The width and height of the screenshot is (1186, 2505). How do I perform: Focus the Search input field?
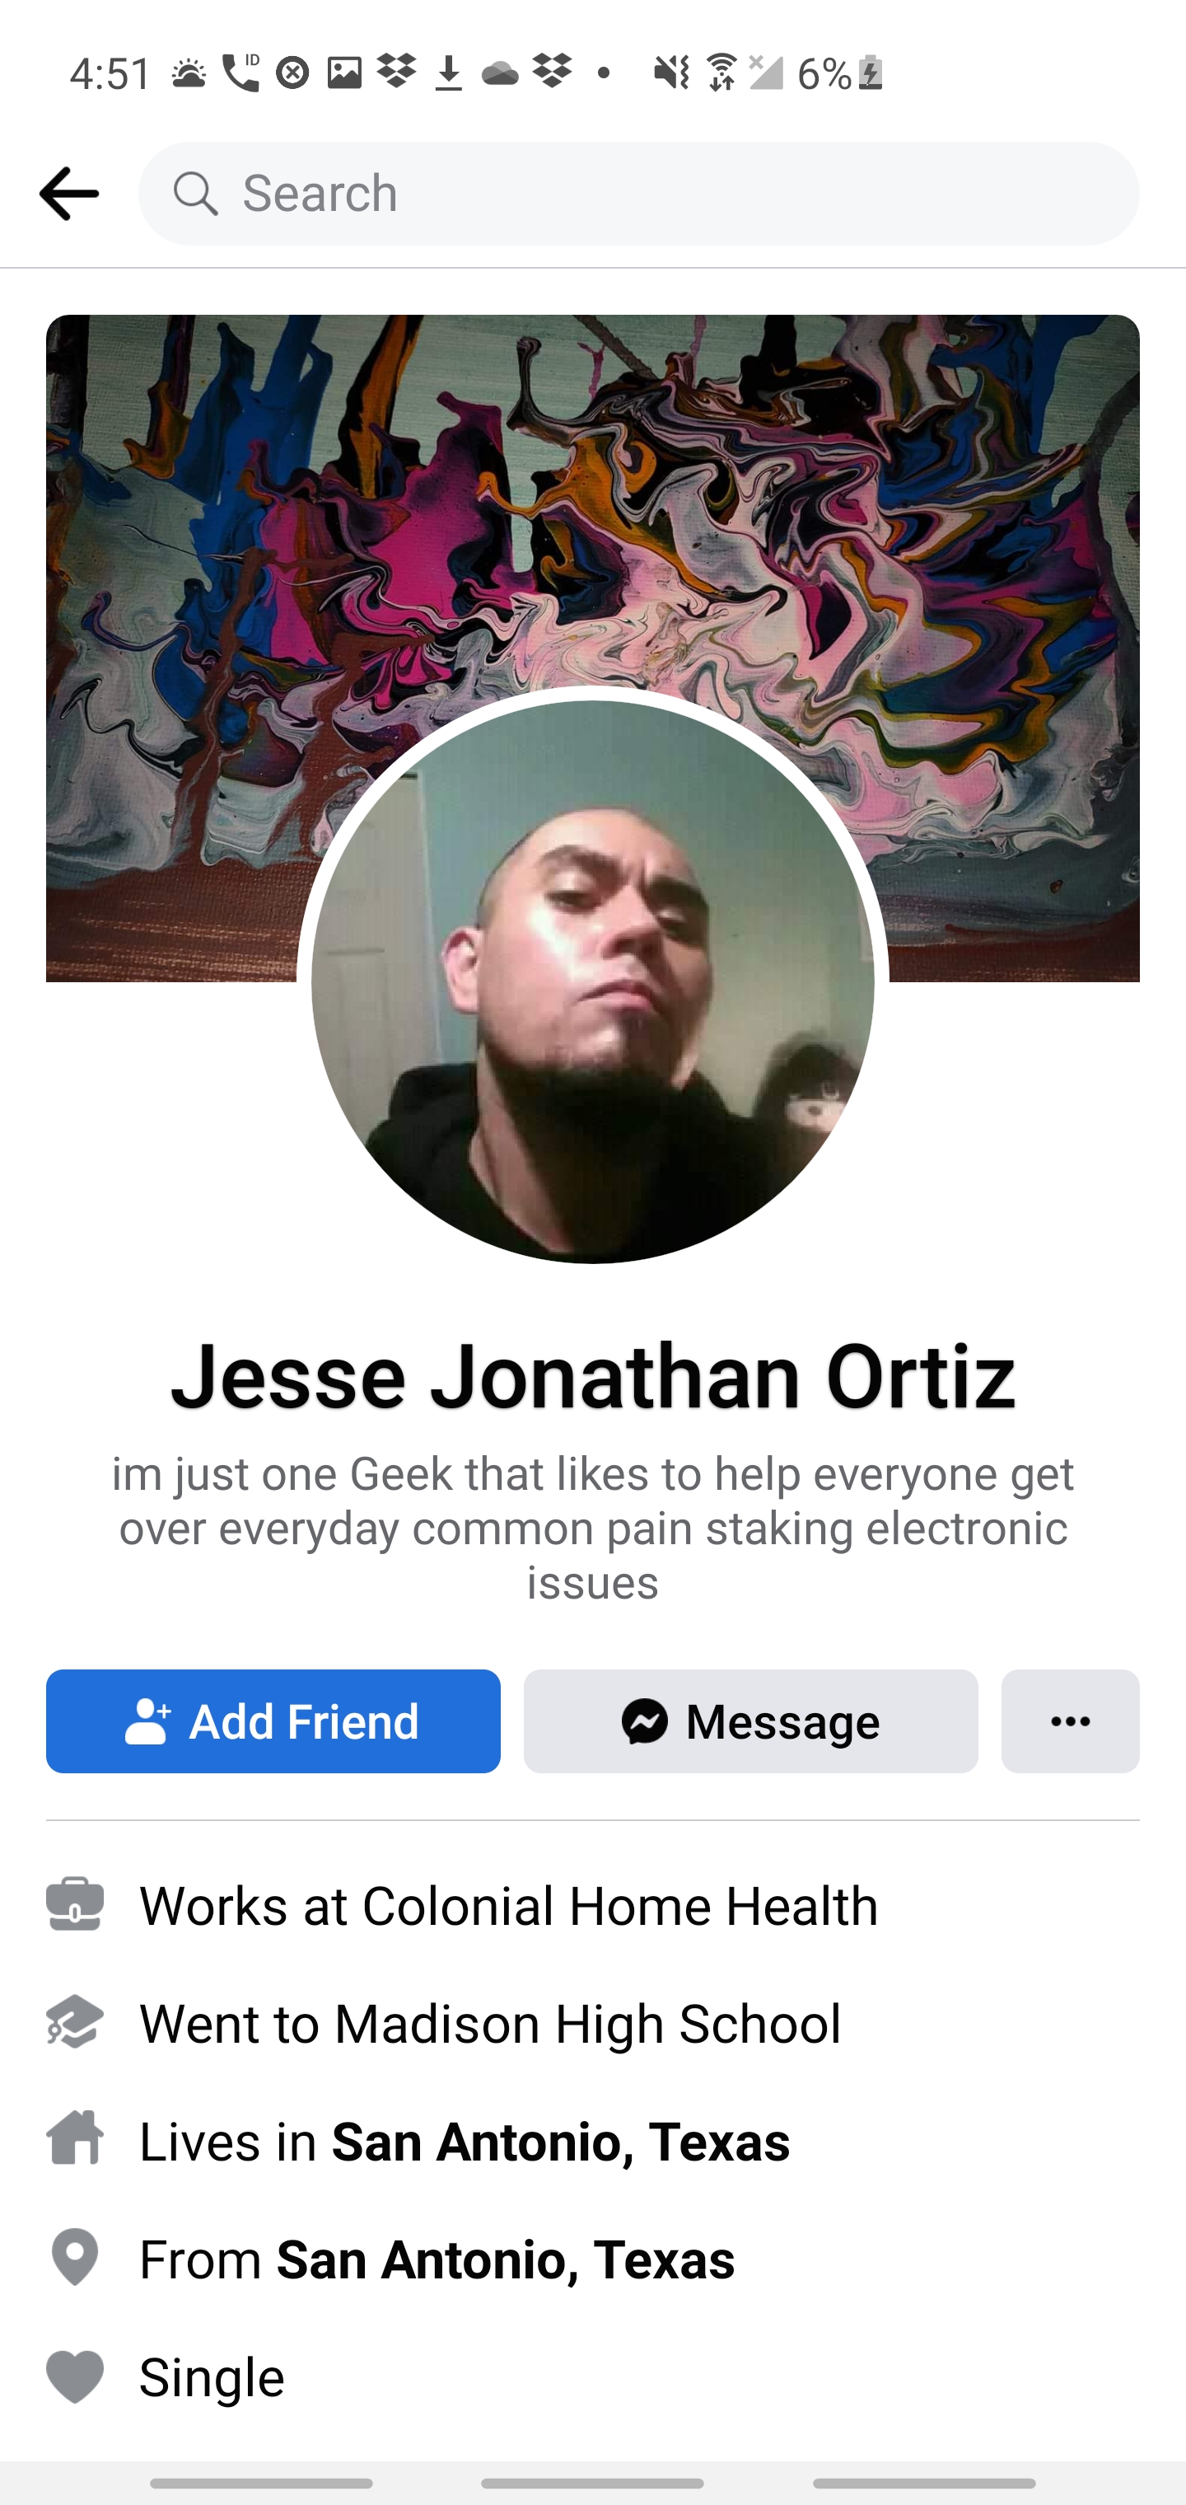[x=638, y=194]
